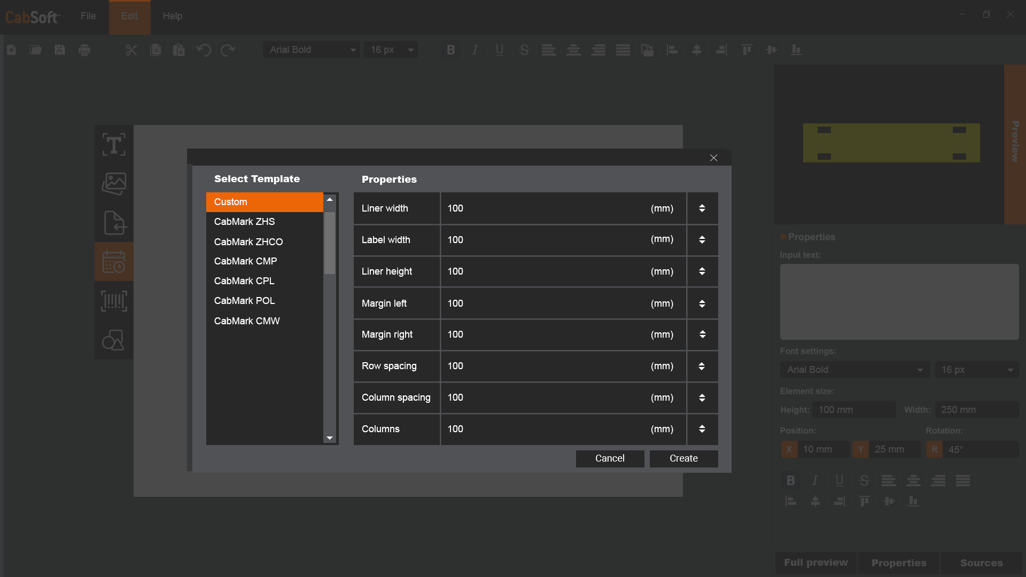Click the Create button in the template dialog
The image size is (1026, 577).
tap(683, 458)
